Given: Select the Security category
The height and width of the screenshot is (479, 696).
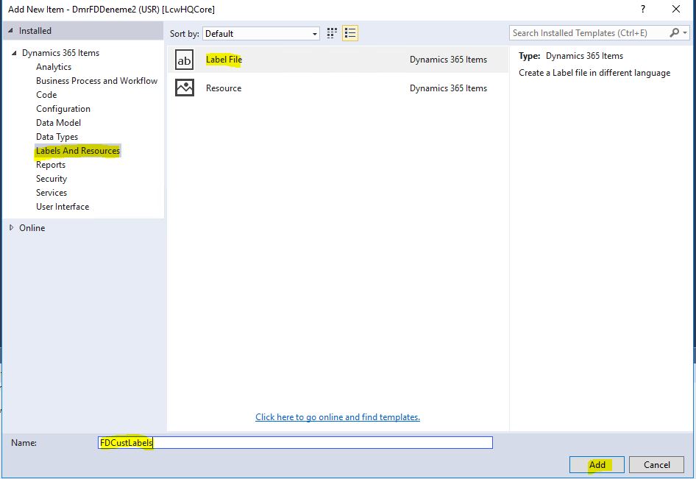Looking at the screenshot, I should pos(52,179).
